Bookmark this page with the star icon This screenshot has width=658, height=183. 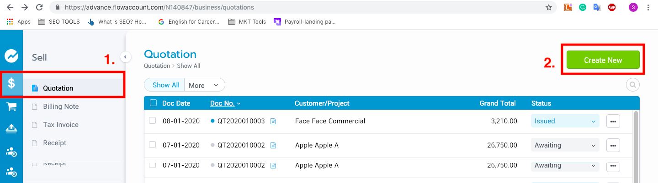549,7
